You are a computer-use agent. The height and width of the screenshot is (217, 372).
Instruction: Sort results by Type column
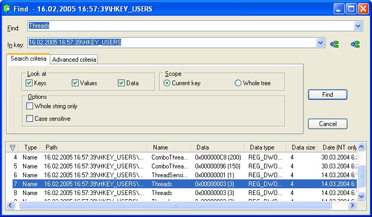click(30, 147)
